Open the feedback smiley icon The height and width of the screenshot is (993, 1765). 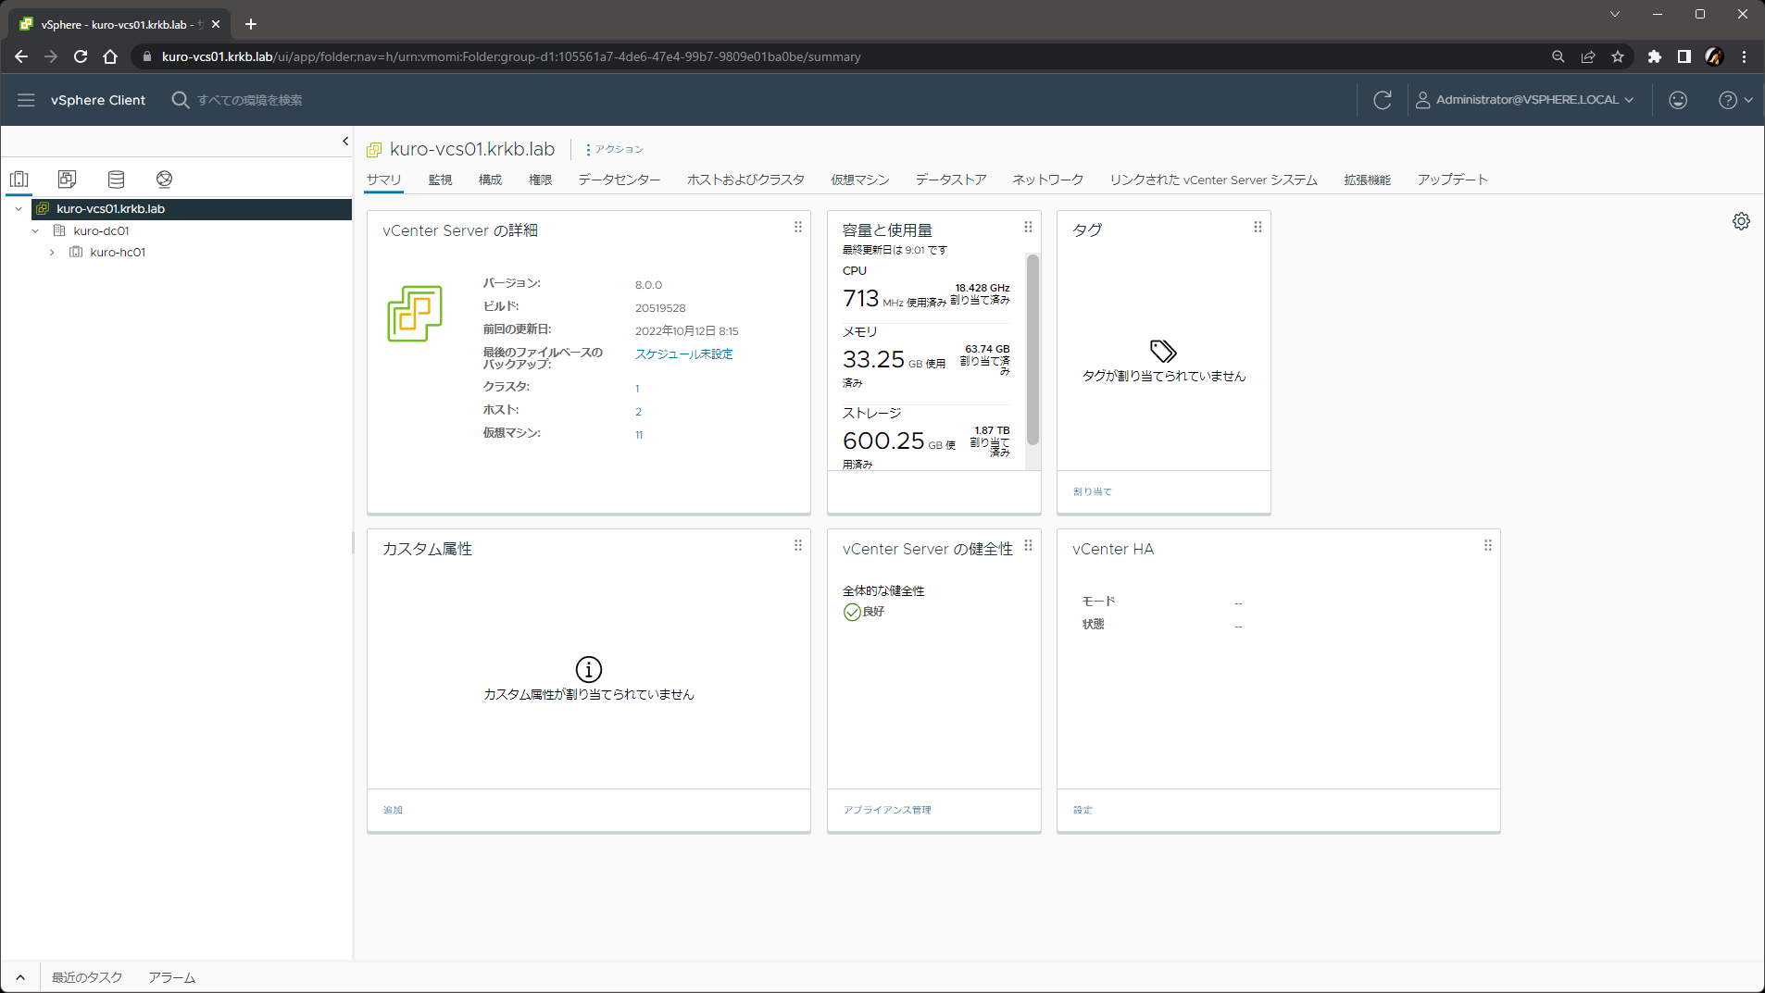1677,100
